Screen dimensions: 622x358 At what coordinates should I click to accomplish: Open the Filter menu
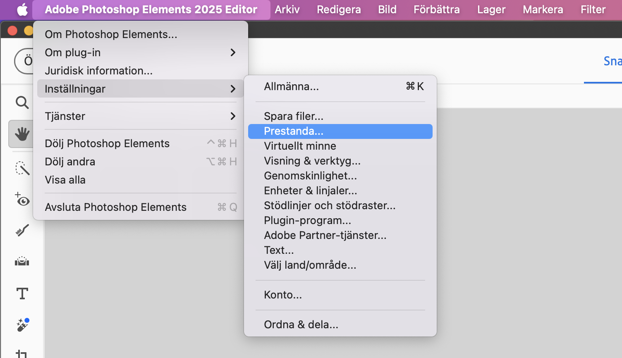593,10
